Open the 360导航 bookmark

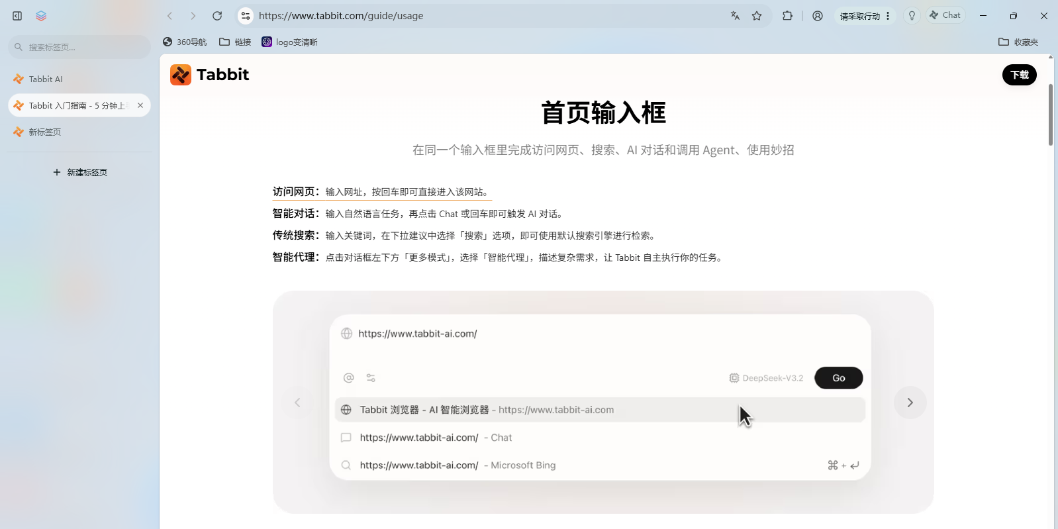click(x=185, y=42)
